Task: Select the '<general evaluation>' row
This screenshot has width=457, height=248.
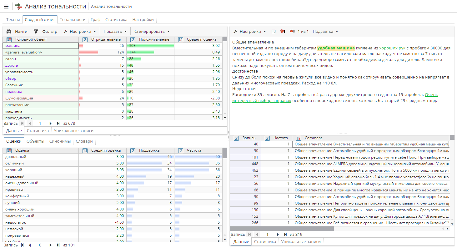Action: point(113,52)
